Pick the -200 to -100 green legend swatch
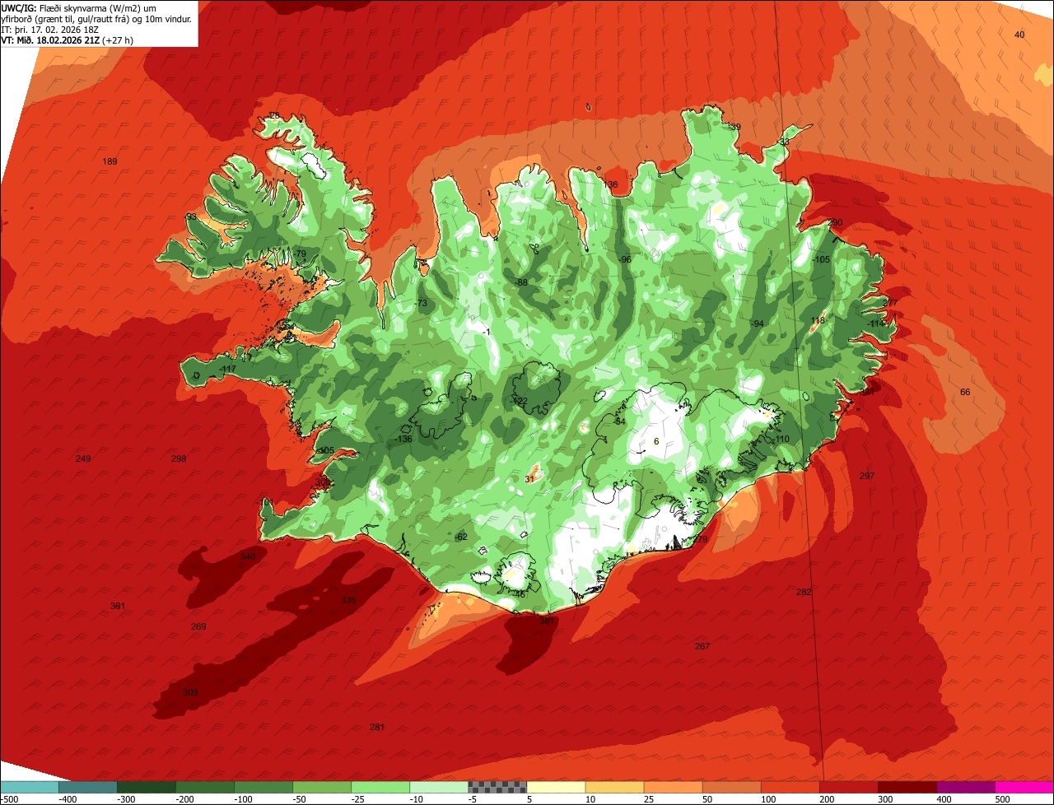The width and height of the screenshot is (1054, 805). (x=205, y=787)
